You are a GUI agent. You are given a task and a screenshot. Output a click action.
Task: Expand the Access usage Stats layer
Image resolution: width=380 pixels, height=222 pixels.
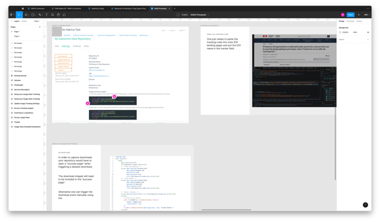(x=10, y=117)
